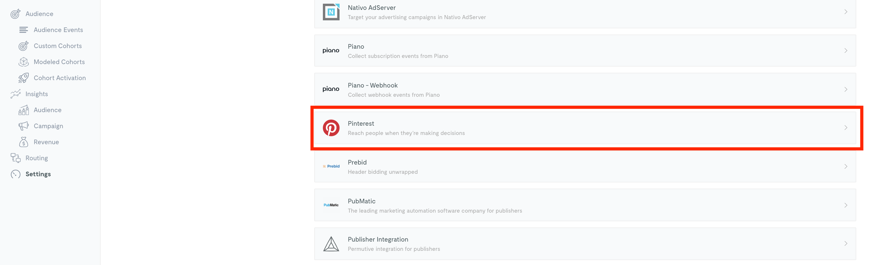Viewport: 889px width, 265px height.
Task: Click the Routing icon in sidebar
Action: click(x=15, y=158)
